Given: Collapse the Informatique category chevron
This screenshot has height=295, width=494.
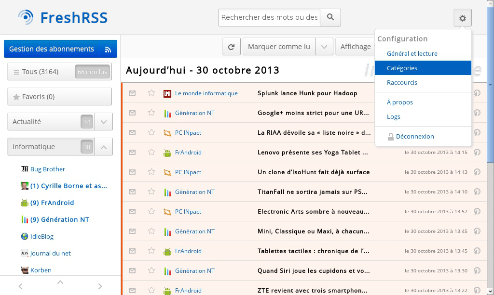Looking at the screenshot, I should point(104,147).
